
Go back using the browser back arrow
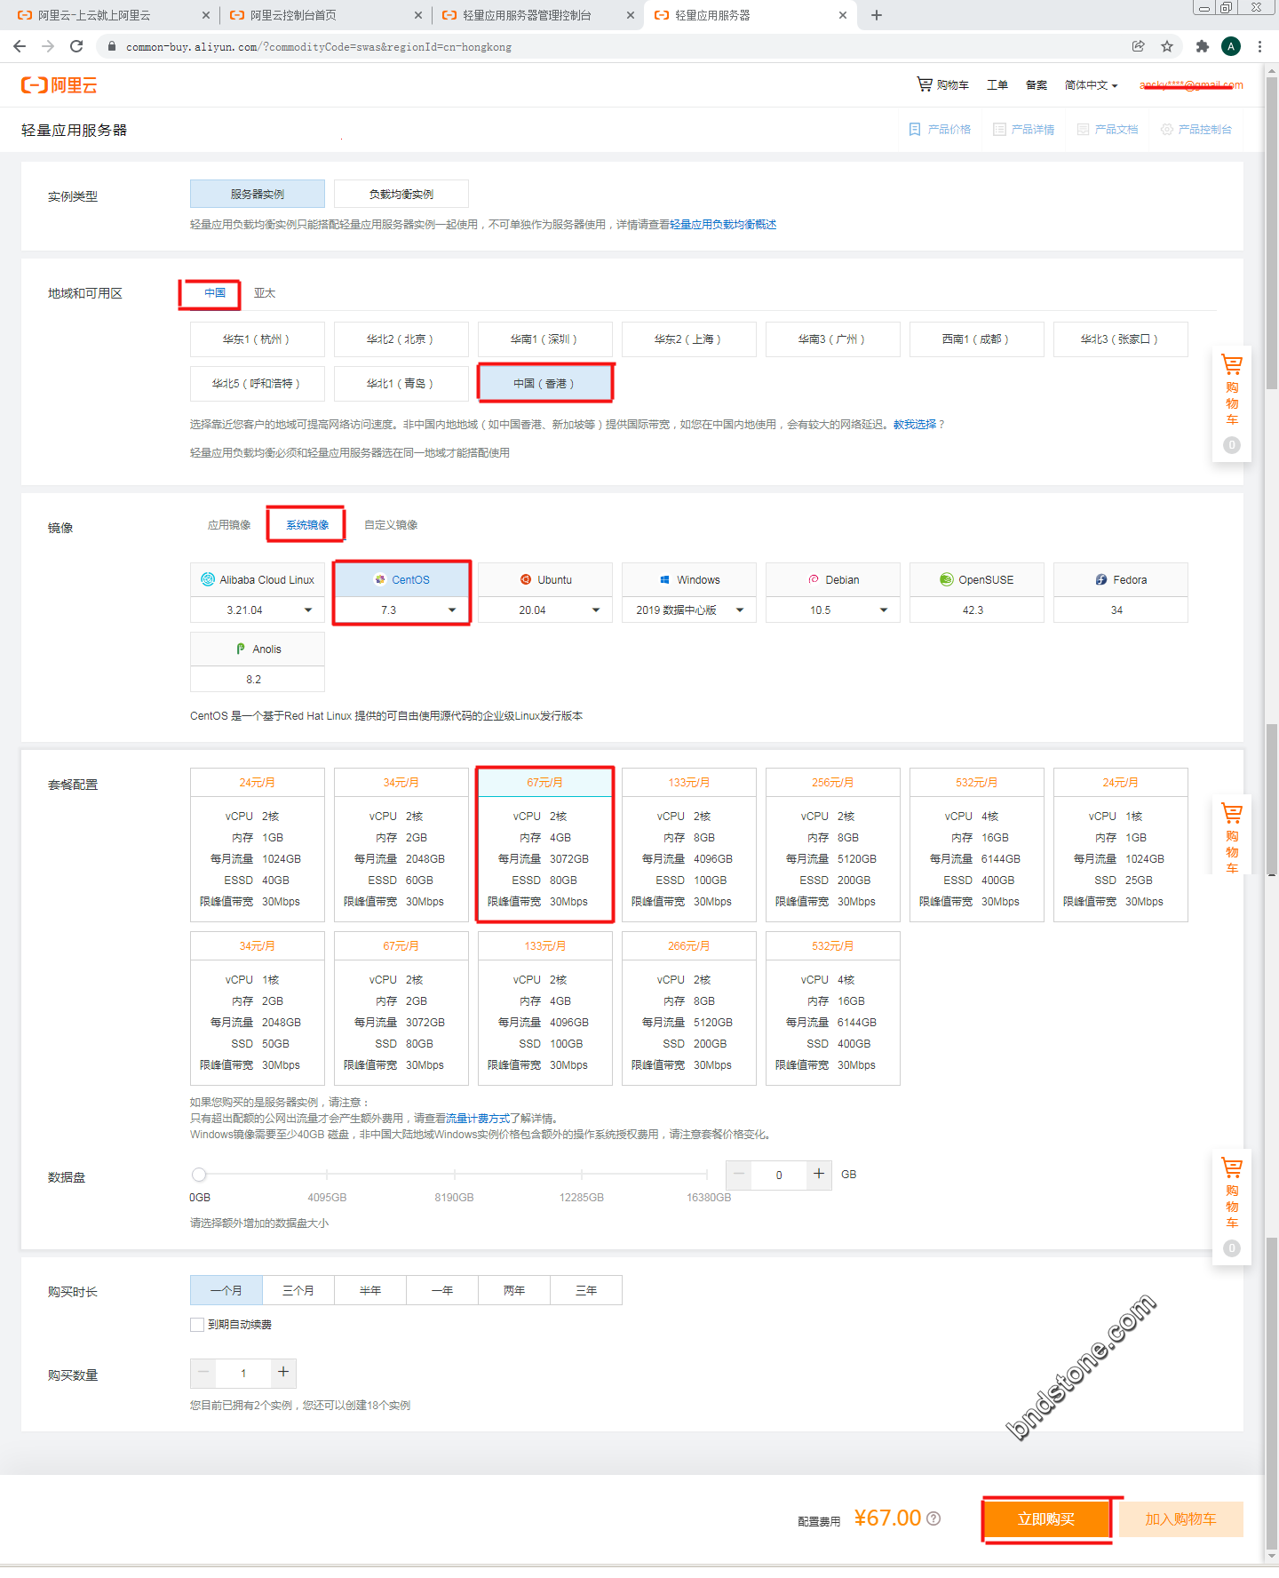coord(20,46)
